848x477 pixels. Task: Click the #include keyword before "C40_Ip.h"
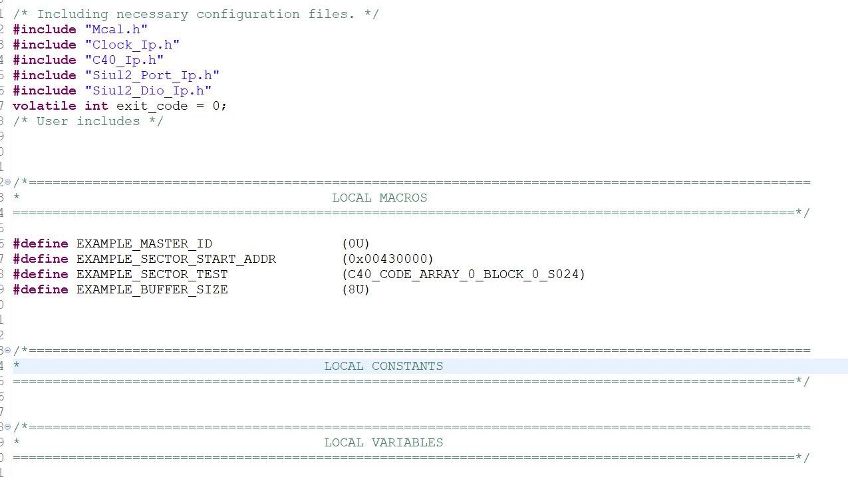pyautogui.click(x=45, y=60)
